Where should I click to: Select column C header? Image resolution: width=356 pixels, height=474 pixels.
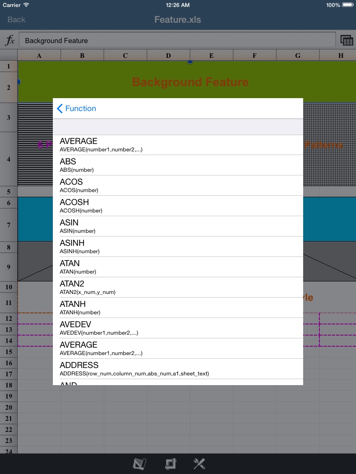[125, 56]
